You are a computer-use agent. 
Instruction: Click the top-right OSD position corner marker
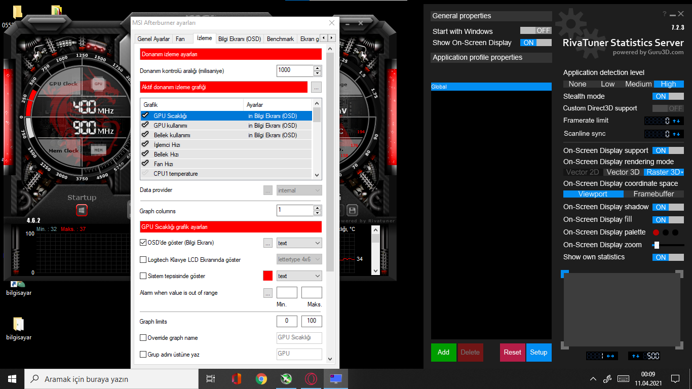(x=680, y=274)
